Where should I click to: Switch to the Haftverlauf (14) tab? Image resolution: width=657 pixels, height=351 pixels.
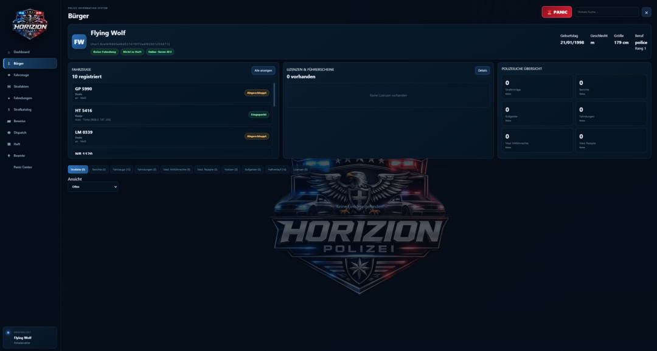[x=277, y=169]
